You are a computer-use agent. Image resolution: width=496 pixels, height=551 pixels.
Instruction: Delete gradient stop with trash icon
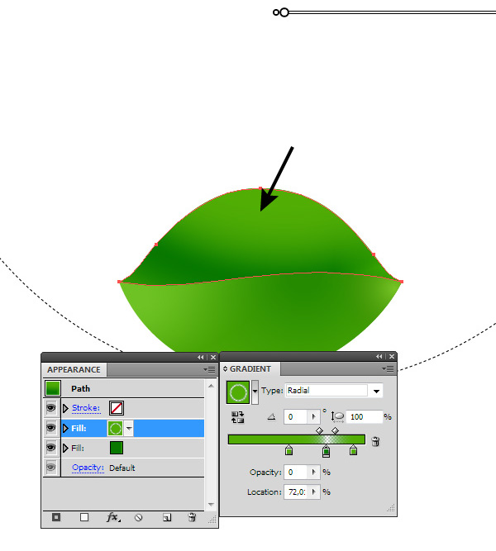coord(375,441)
